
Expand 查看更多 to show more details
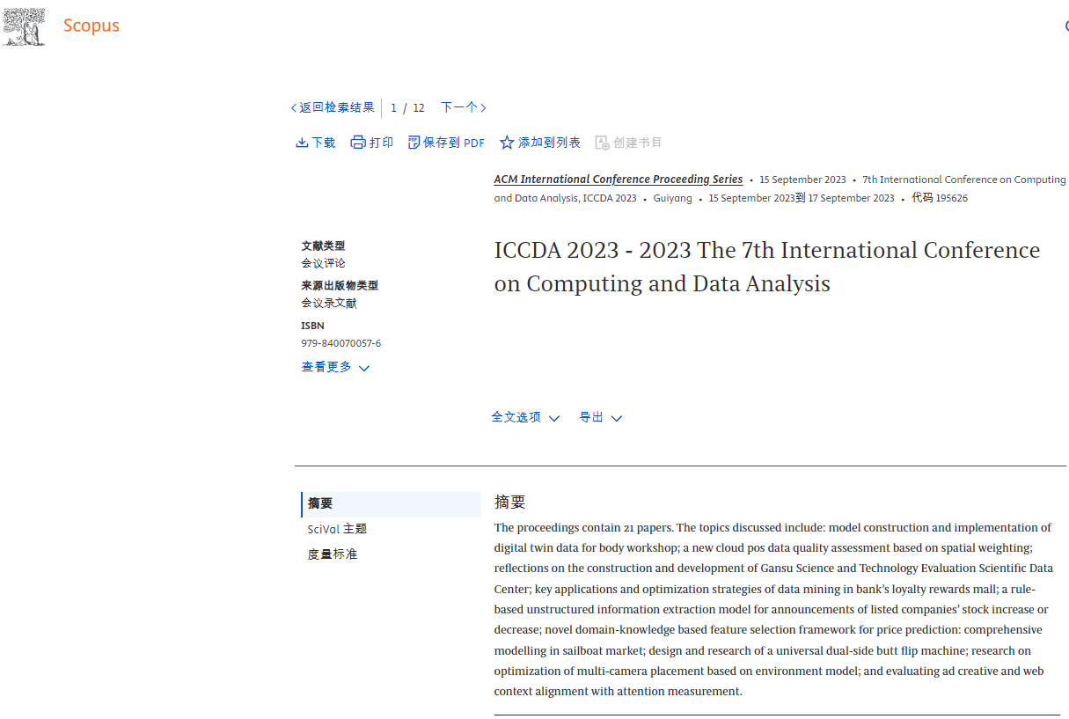pyautogui.click(x=335, y=367)
